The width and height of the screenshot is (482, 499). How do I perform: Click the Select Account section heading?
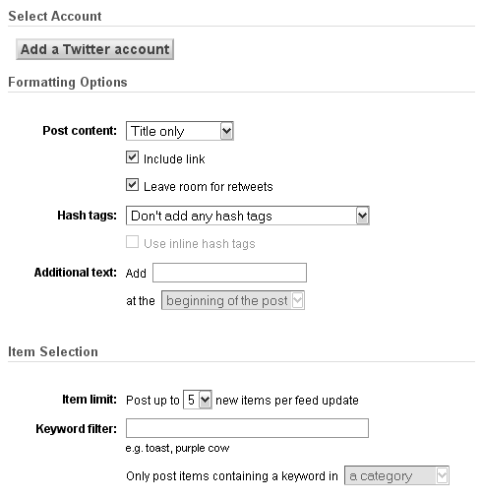click(x=55, y=16)
